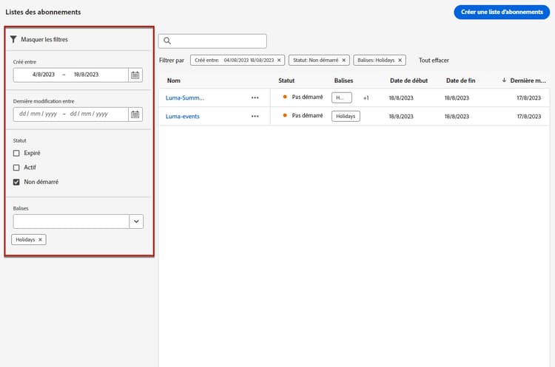
Task: Click Pas démarré status of Luma-events row
Action: pyautogui.click(x=307, y=115)
